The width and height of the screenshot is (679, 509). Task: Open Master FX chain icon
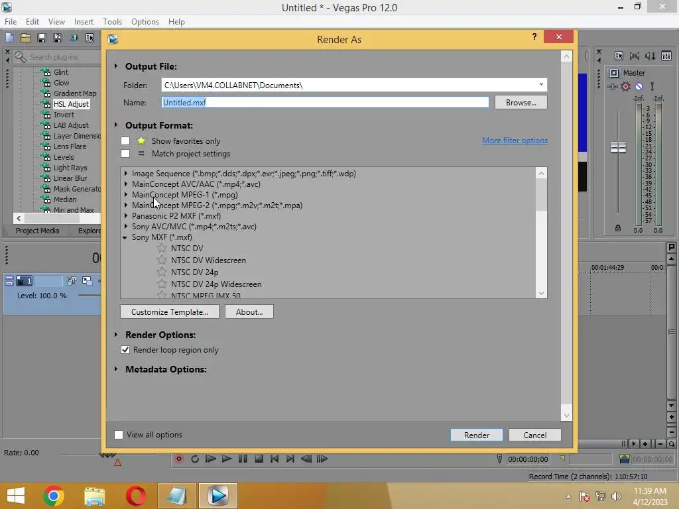[612, 87]
